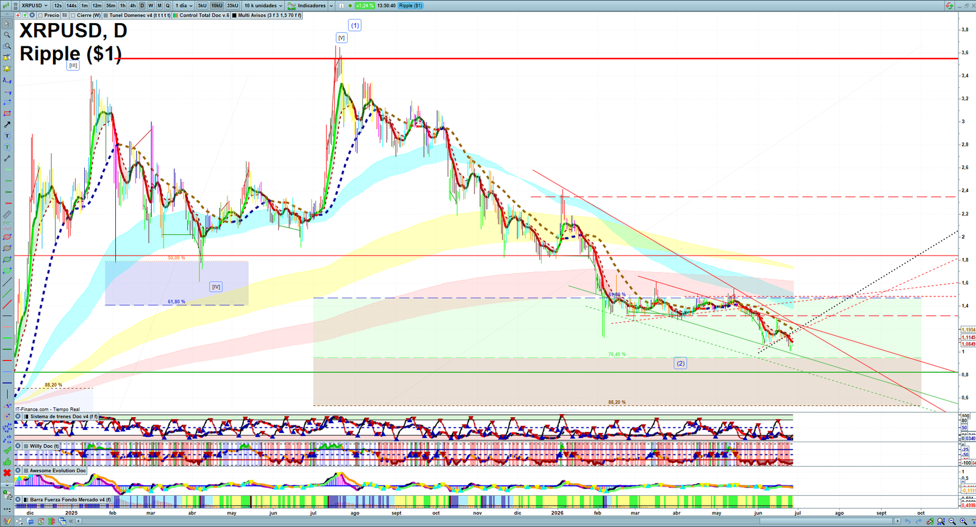Viewport: 976px width, 527px height.
Task: Select the red rectangle drawing tool
Action: (7, 113)
